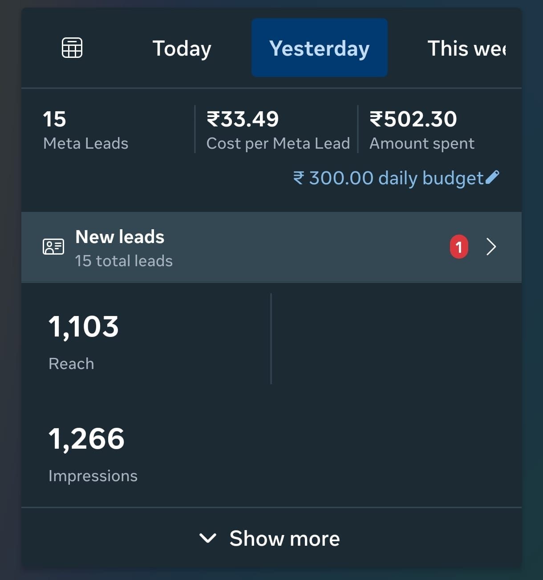Screen dimensions: 543x580
Task: Click the lead card icon beside New leads
Action: (53, 247)
